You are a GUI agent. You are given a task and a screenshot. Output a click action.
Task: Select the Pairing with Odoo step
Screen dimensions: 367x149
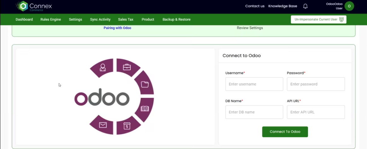pyautogui.click(x=117, y=28)
